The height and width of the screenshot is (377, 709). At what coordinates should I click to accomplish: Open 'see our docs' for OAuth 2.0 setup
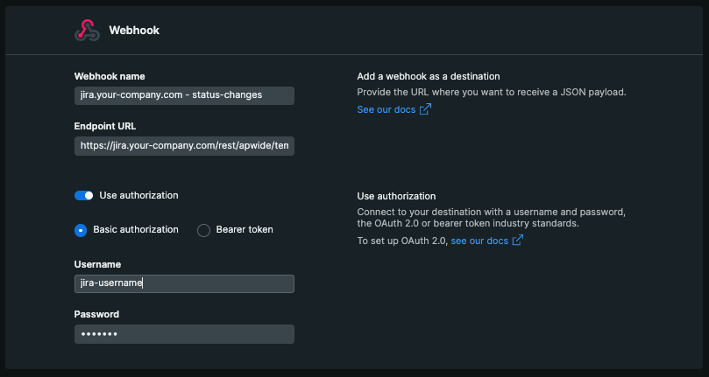coord(479,241)
